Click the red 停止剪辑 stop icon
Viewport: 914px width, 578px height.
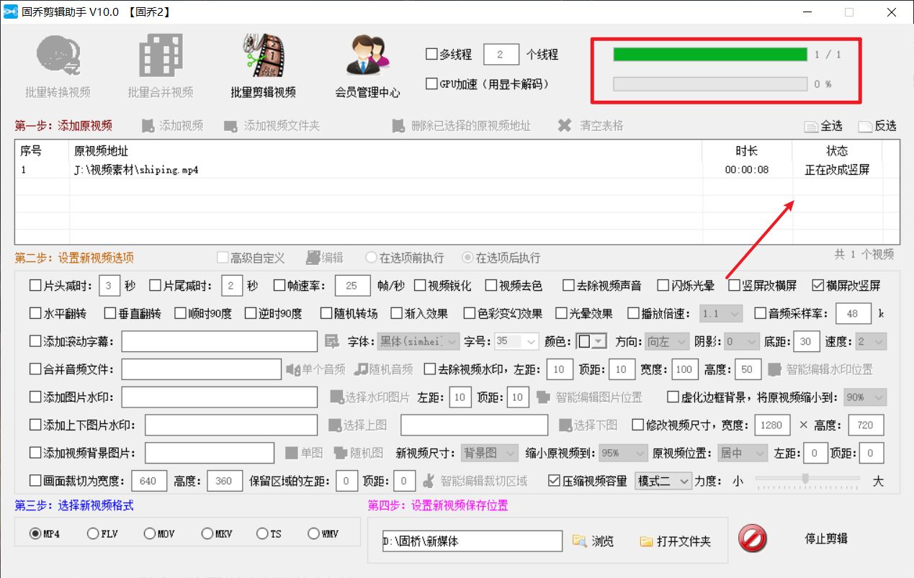click(752, 538)
